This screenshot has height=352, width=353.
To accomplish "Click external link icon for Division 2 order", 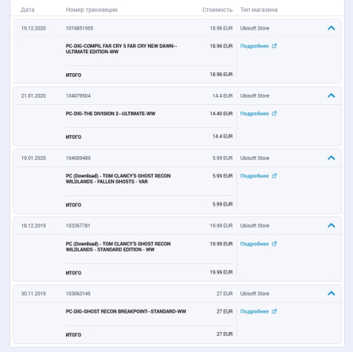I will 275,113.
